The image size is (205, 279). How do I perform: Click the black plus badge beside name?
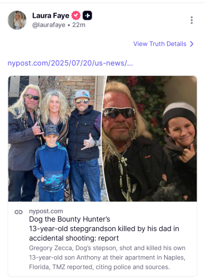pos(87,16)
